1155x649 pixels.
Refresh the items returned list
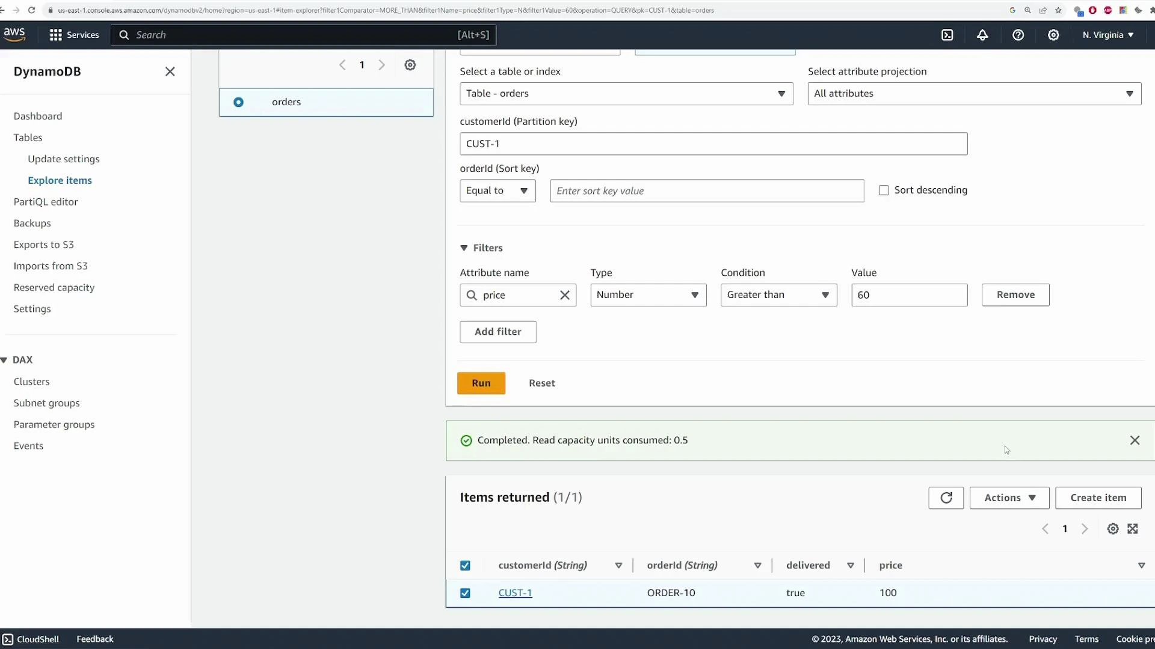click(x=946, y=498)
